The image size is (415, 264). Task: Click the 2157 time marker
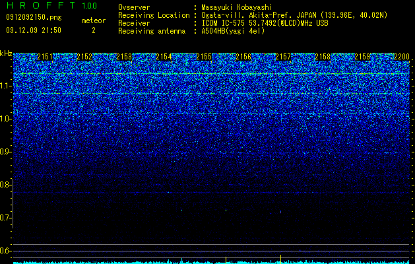coord(283,57)
